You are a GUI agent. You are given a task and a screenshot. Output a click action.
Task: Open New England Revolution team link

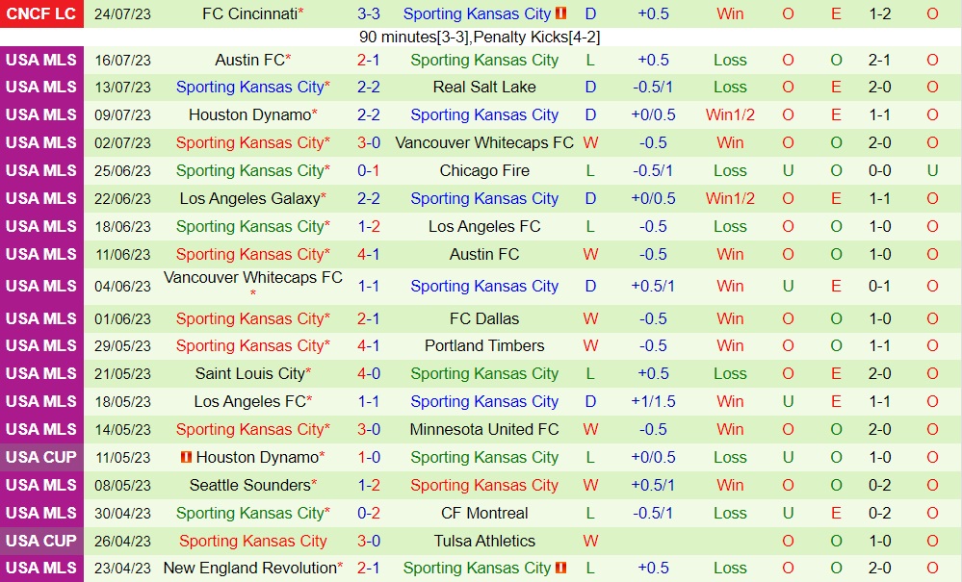[249, 568]
